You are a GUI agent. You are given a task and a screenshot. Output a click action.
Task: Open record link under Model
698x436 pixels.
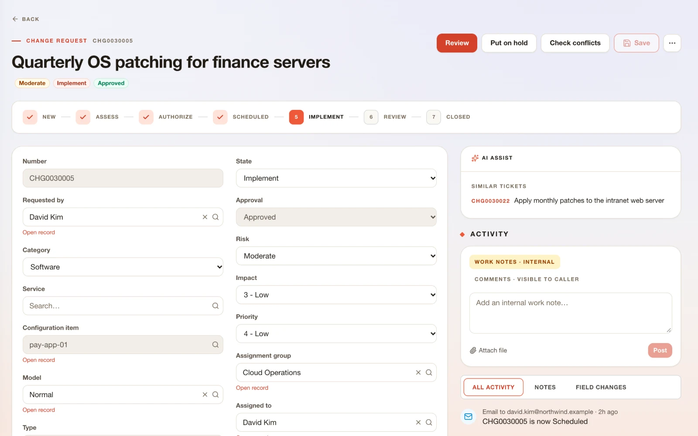coord(39,410)
